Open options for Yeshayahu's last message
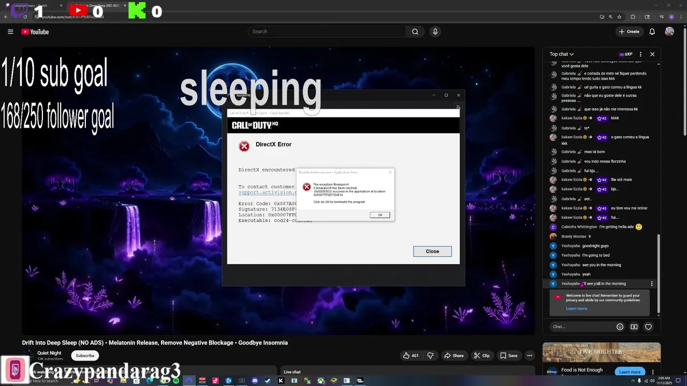The height and width of the screenshot is (386, 687). pyautogui.click(x=652, y=284)
